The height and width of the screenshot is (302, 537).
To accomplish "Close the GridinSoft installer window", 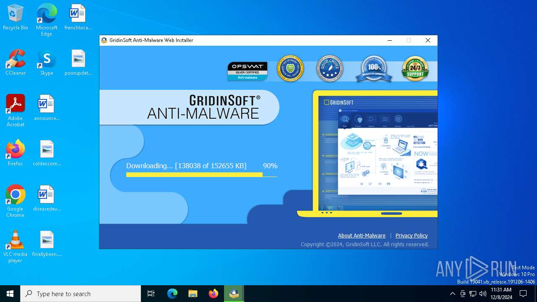I will pyautogui.click(x=428, y=40).
